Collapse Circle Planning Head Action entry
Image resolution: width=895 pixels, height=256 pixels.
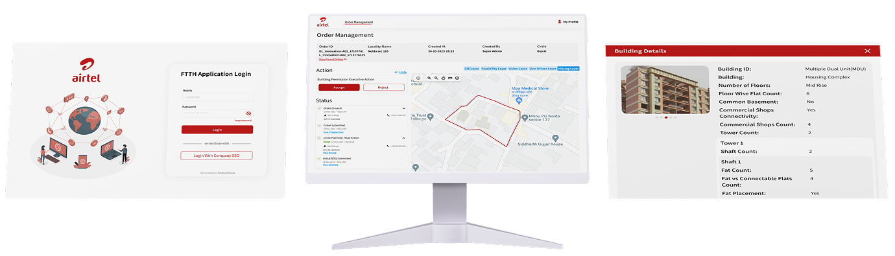click(x=404, y=138)
